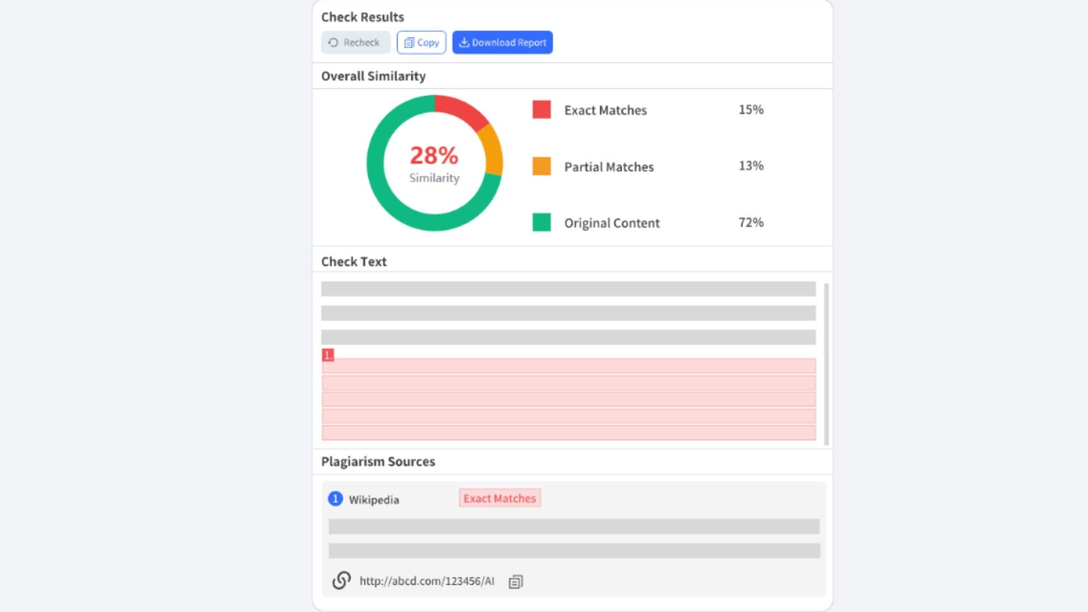Click the Copy button in Check Results

[x=421, y=42]
